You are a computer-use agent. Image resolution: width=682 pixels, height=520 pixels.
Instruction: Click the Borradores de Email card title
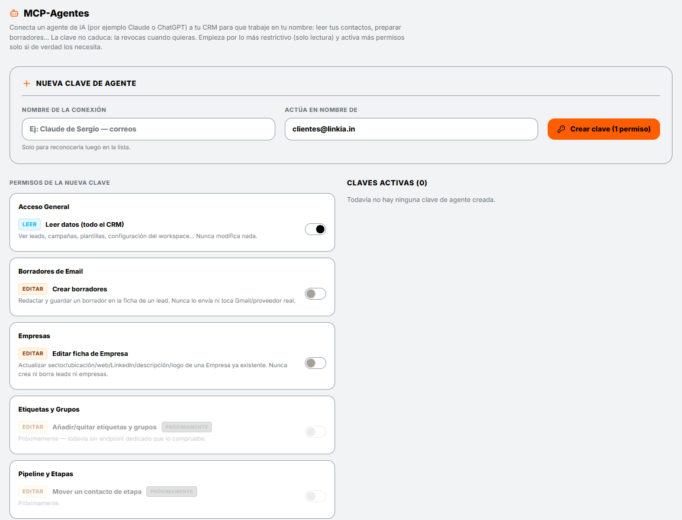tap(50, 271)
